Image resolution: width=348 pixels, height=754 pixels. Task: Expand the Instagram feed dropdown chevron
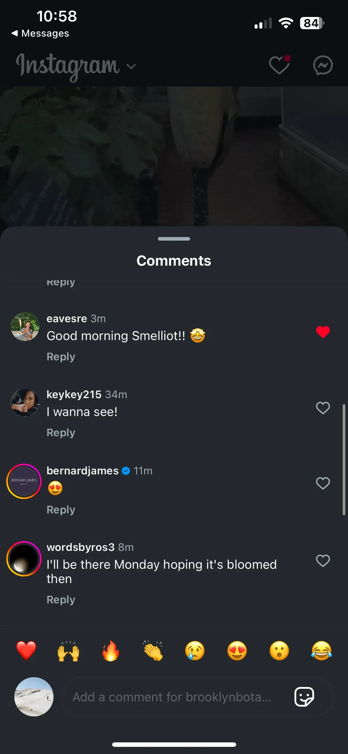[131, 66]
